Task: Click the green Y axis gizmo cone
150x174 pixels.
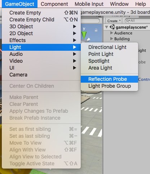Action: [x=84, y=35]
